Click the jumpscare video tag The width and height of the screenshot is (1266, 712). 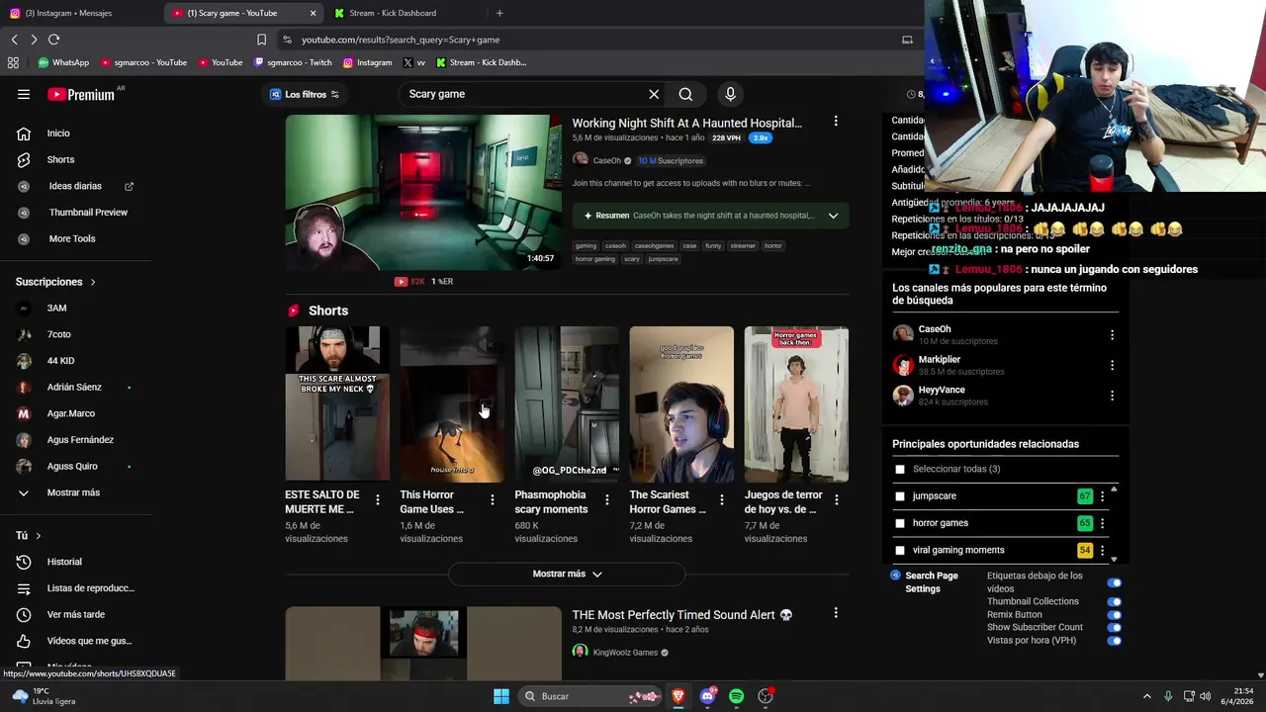[663, 259]
